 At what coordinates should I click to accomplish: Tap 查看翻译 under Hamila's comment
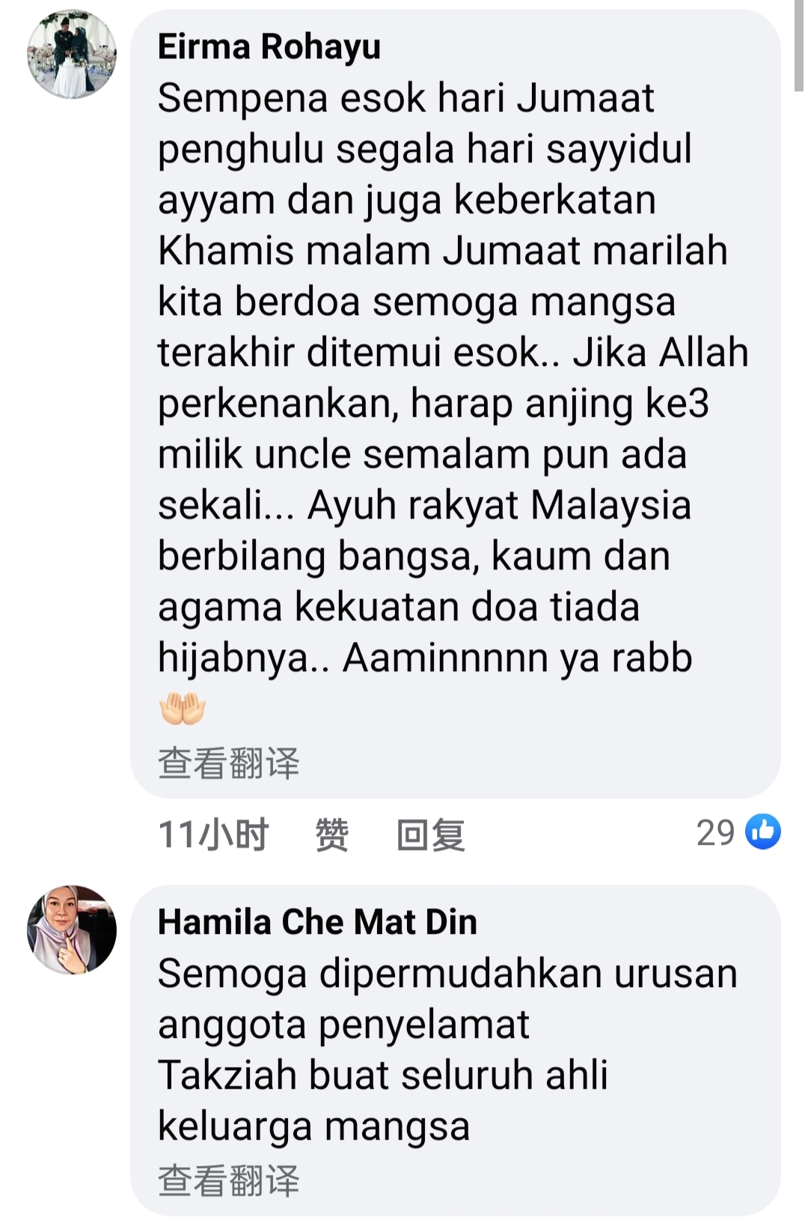pyautogui.click(x=229, y=1181)
